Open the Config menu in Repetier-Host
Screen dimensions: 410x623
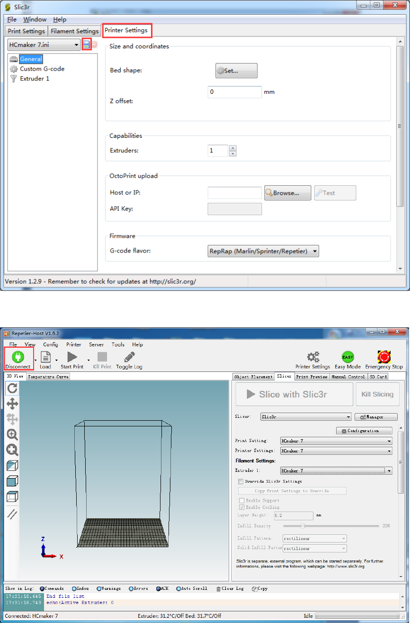point(51,344)
